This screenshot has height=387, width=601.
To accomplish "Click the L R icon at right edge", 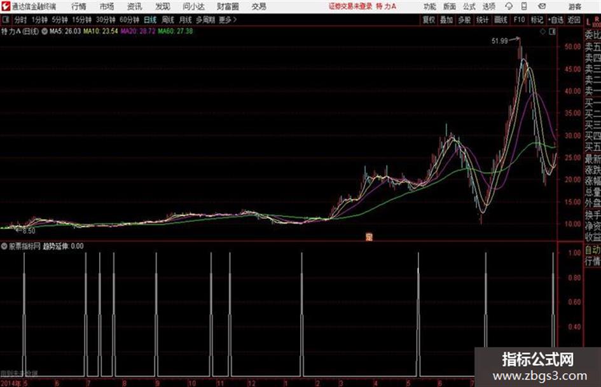I will [x=592, y=22].
